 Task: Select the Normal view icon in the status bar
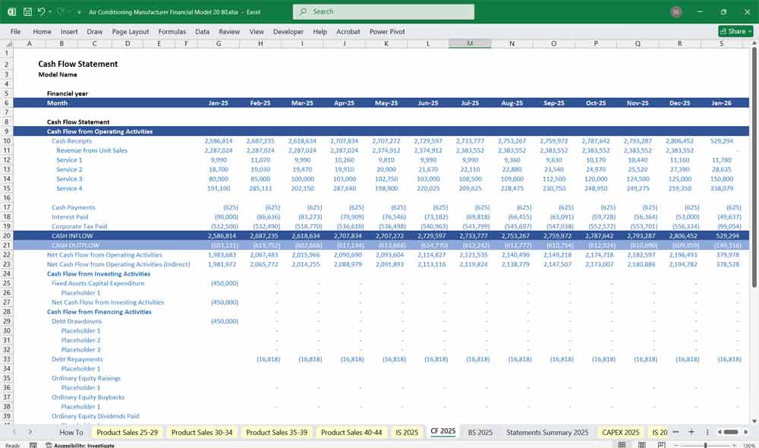622,444
